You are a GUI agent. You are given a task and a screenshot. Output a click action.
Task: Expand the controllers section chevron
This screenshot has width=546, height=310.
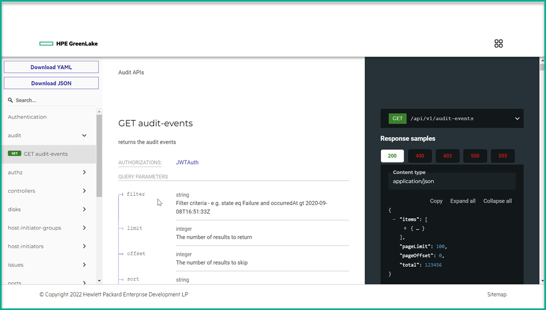(84, 191)
